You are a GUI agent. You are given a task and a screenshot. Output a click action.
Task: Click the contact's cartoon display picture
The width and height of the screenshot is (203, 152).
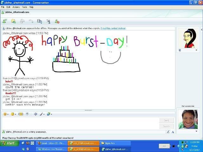tap(188, 38)
